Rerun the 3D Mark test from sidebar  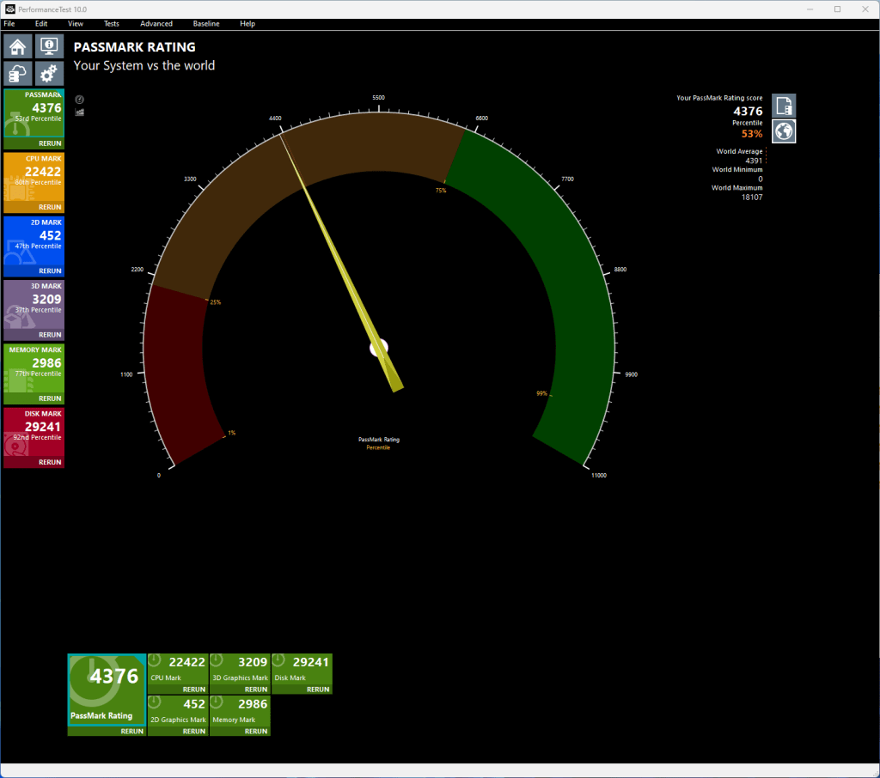(50, 335)
